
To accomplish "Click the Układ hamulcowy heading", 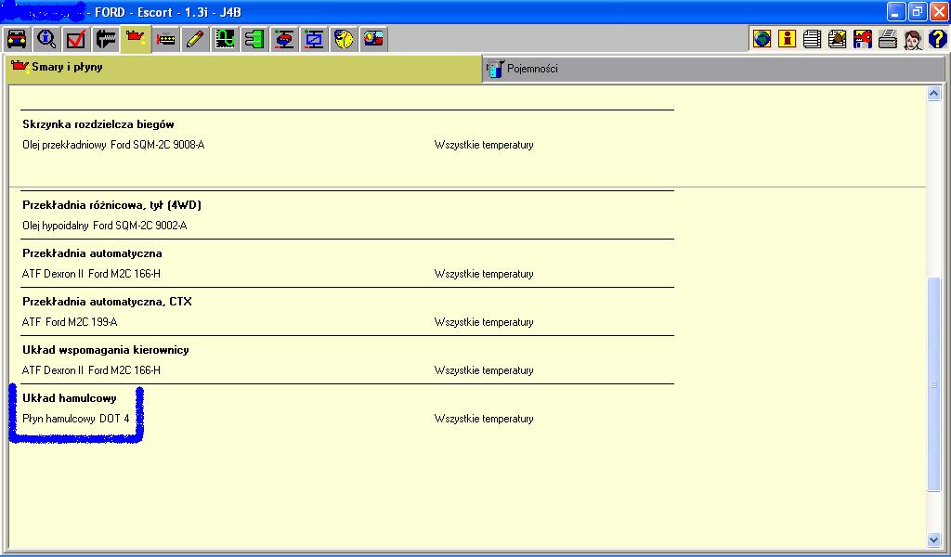I will (70, 398).
